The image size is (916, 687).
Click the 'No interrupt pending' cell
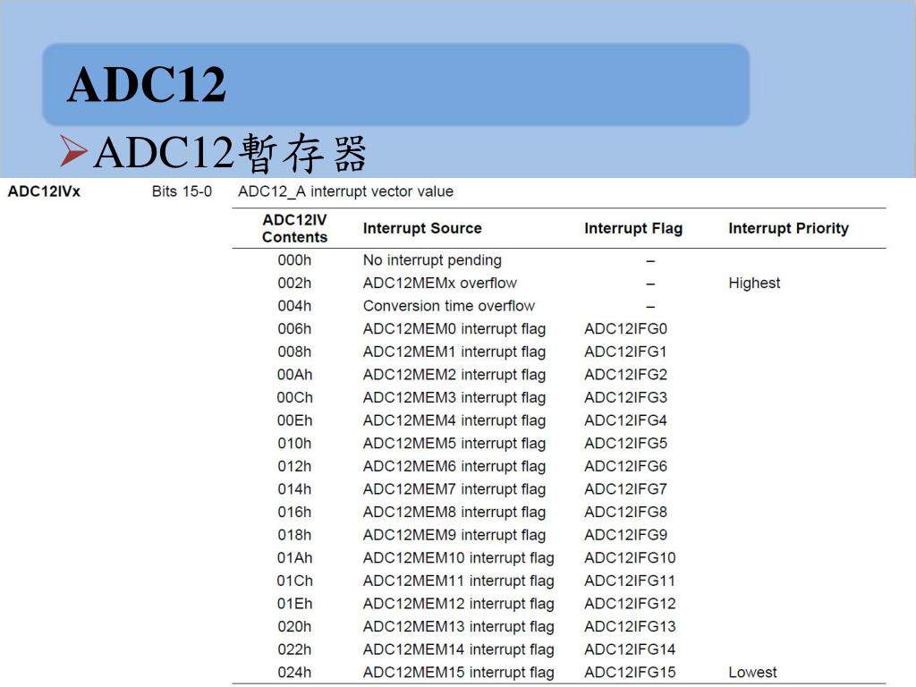click(x=432, y=260)
